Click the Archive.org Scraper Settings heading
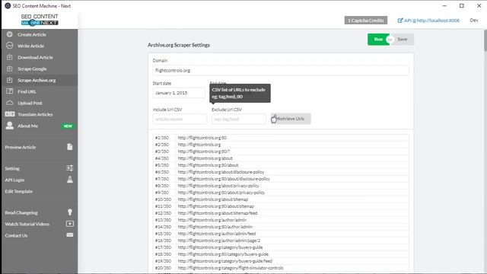 point(179,45)
